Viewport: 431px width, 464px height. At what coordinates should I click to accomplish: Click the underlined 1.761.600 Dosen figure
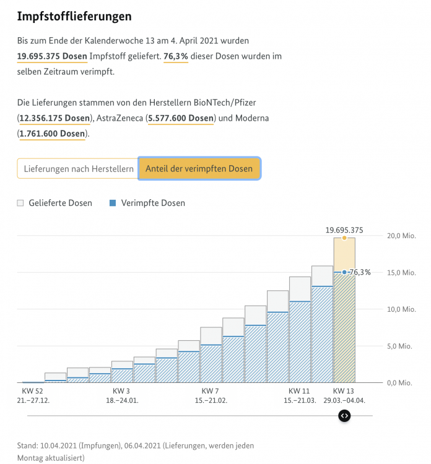[x=52, y=134]
